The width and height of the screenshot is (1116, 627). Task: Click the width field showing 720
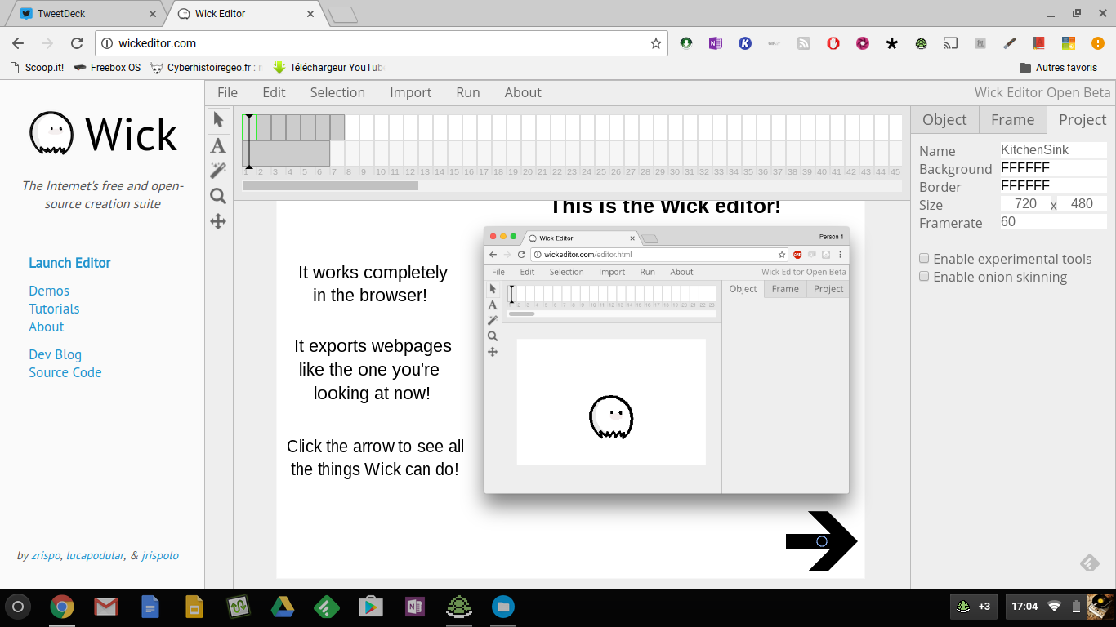[x=1024, y=204]
